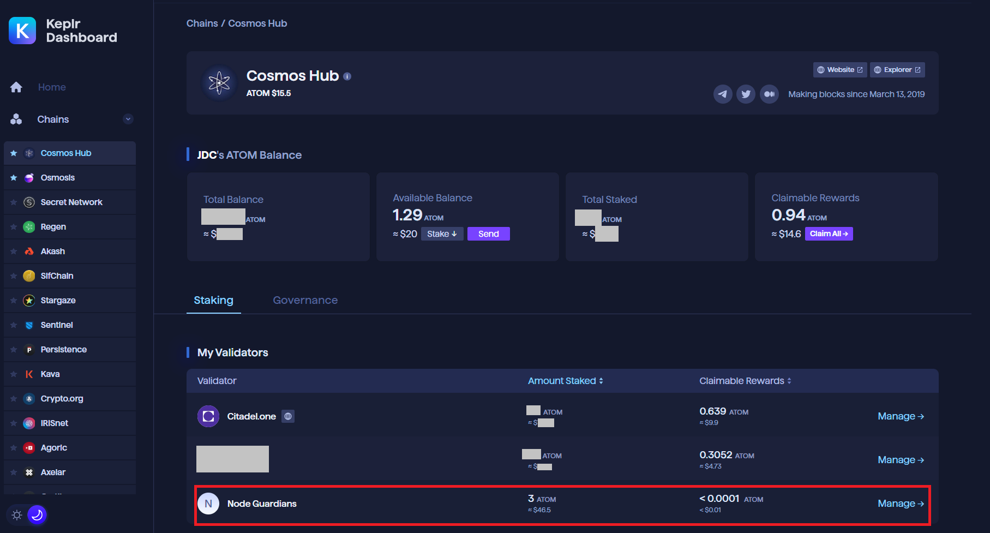The image size is (990, 533).
Task: Click the Claim All button
Action: (x=829, y=234)
